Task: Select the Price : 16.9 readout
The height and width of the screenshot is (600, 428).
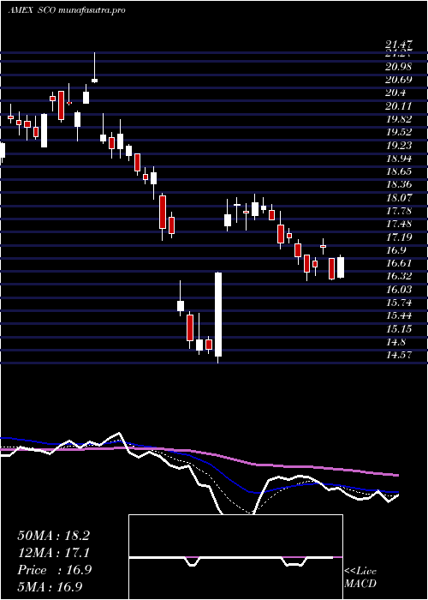Action: [x=54, y=570]
